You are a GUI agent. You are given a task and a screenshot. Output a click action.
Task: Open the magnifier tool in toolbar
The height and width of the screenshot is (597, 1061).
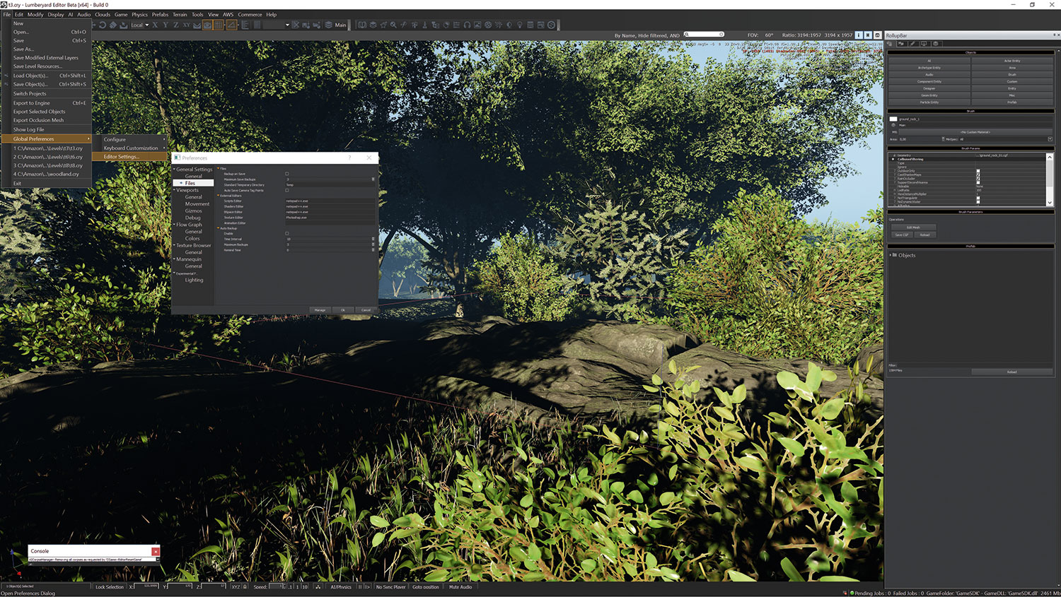393,25
